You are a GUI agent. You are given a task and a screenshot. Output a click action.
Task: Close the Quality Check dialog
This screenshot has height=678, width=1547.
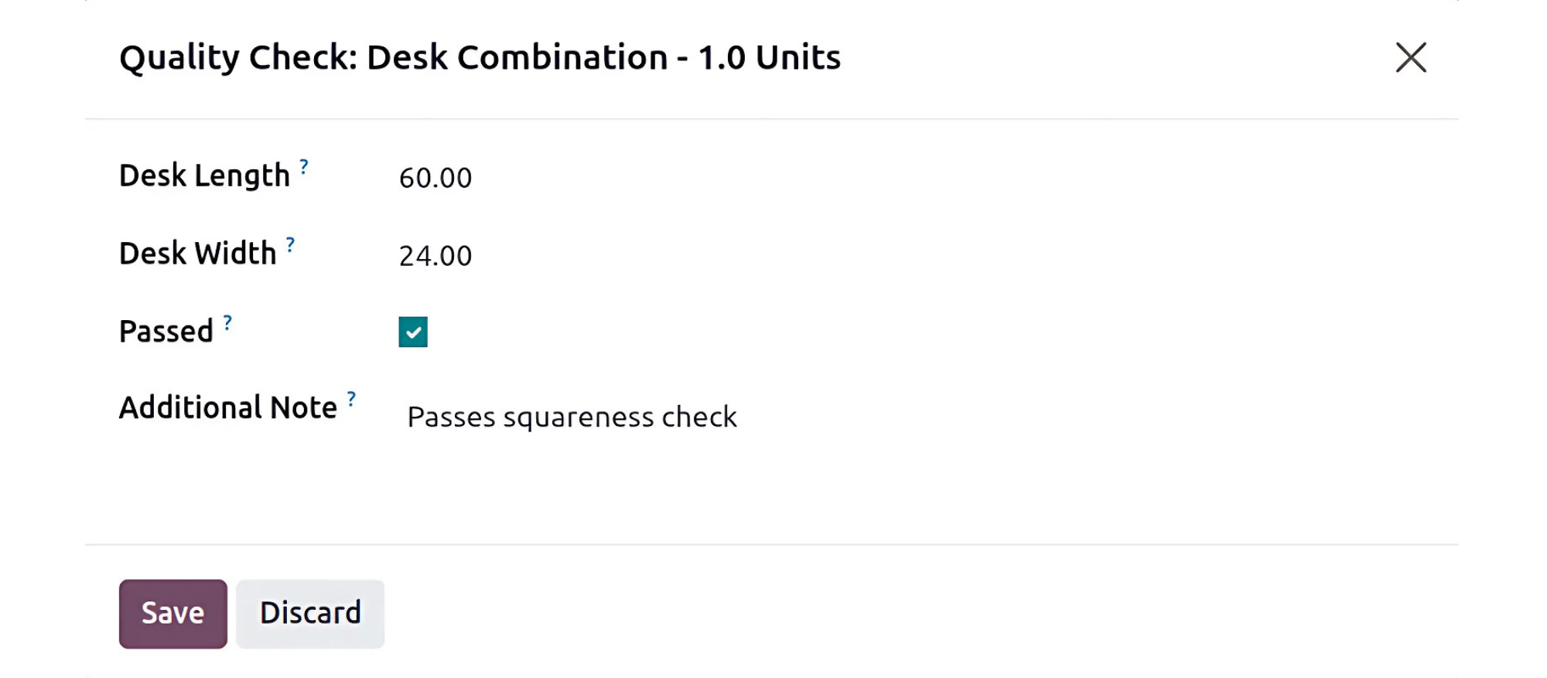1410,57
